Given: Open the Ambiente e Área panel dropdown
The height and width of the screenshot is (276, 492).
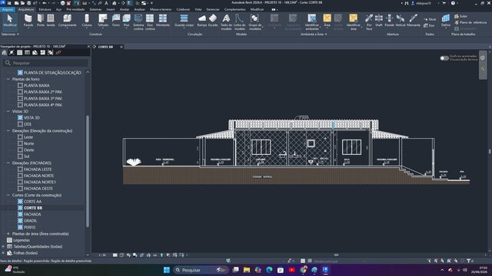Looking at the screenshot, I should click(x=314, y=34).
